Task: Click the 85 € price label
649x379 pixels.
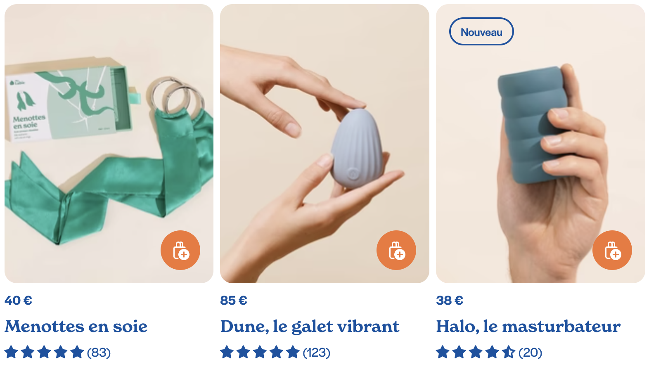Action: coord(234,300)
